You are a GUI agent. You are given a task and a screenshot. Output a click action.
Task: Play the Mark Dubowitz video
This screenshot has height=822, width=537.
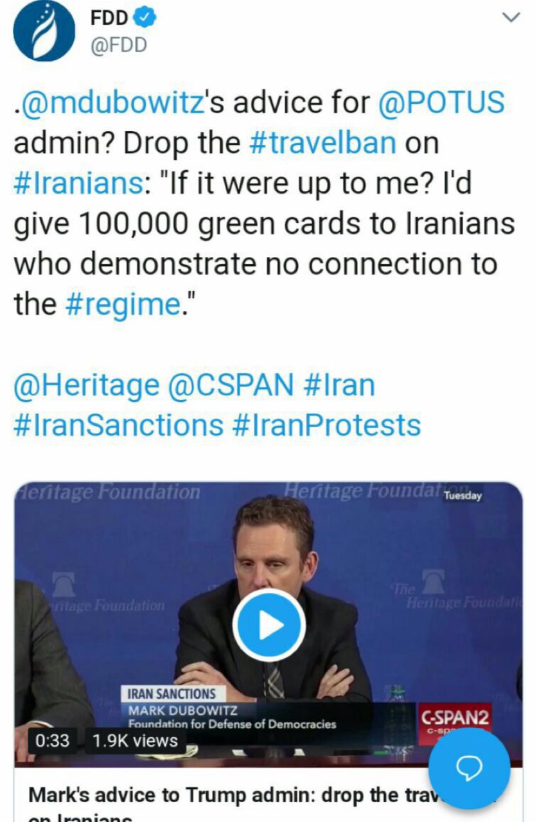click(268, 625)
